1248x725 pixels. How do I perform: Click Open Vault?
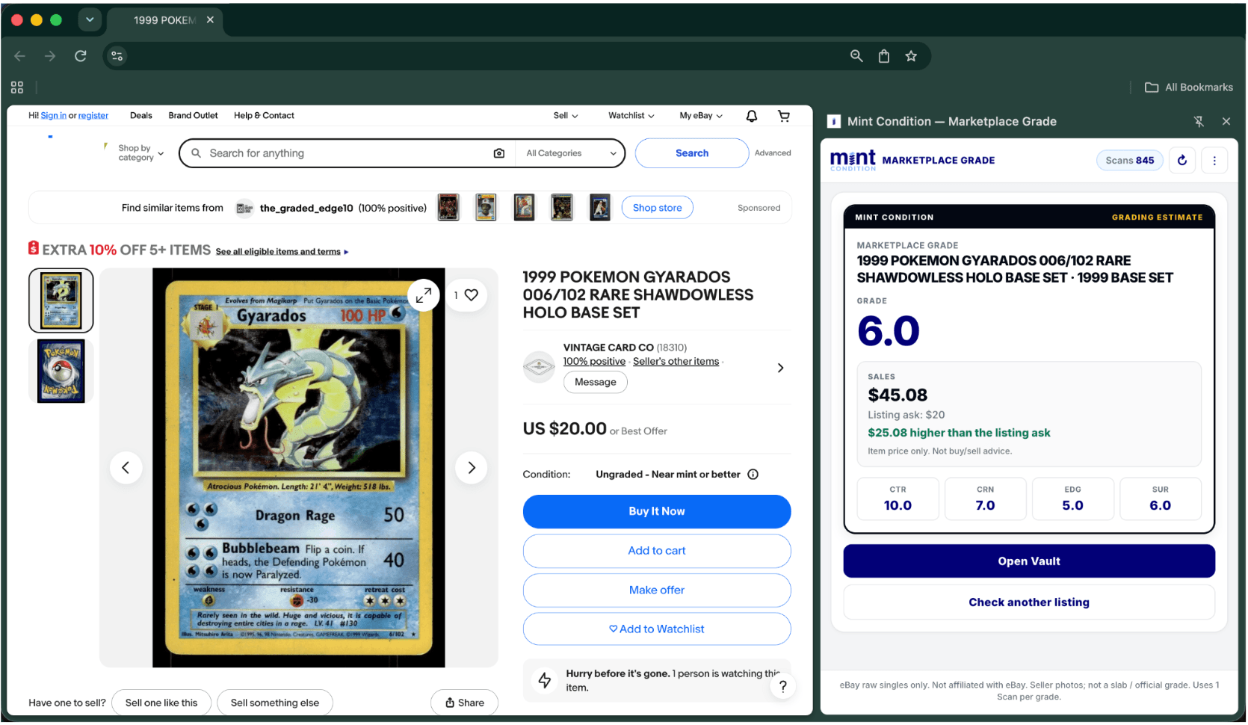point(1029,562)
